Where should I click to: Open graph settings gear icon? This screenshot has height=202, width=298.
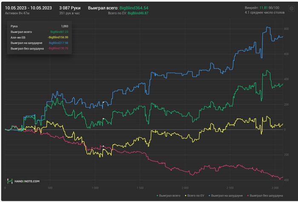tap(291, 8)
